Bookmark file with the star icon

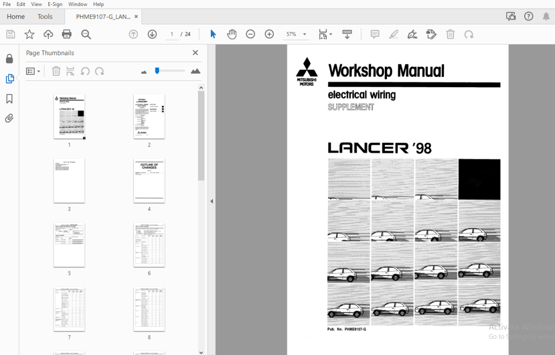coord(29,34)
